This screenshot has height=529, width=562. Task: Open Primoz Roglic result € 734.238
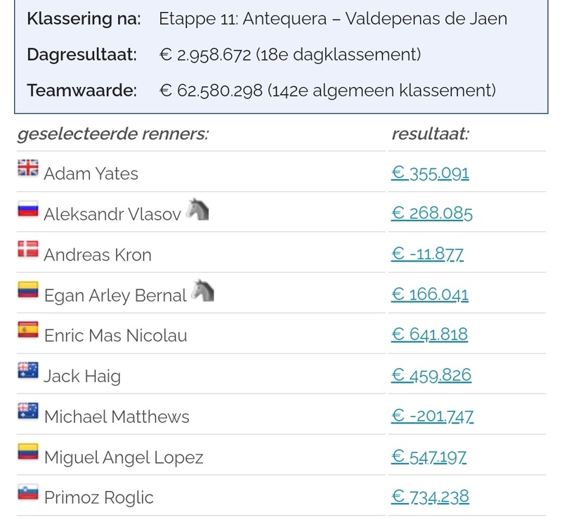click(430, 497)
